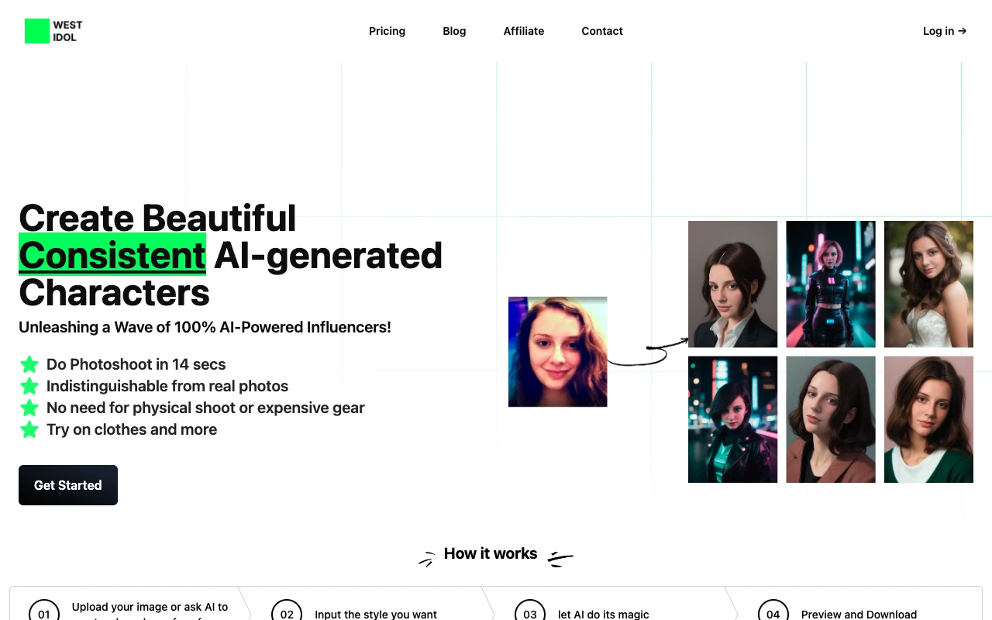This screenshot has width=992, height=620.
Task: Go to the Blog section
Action: (454, 31)
